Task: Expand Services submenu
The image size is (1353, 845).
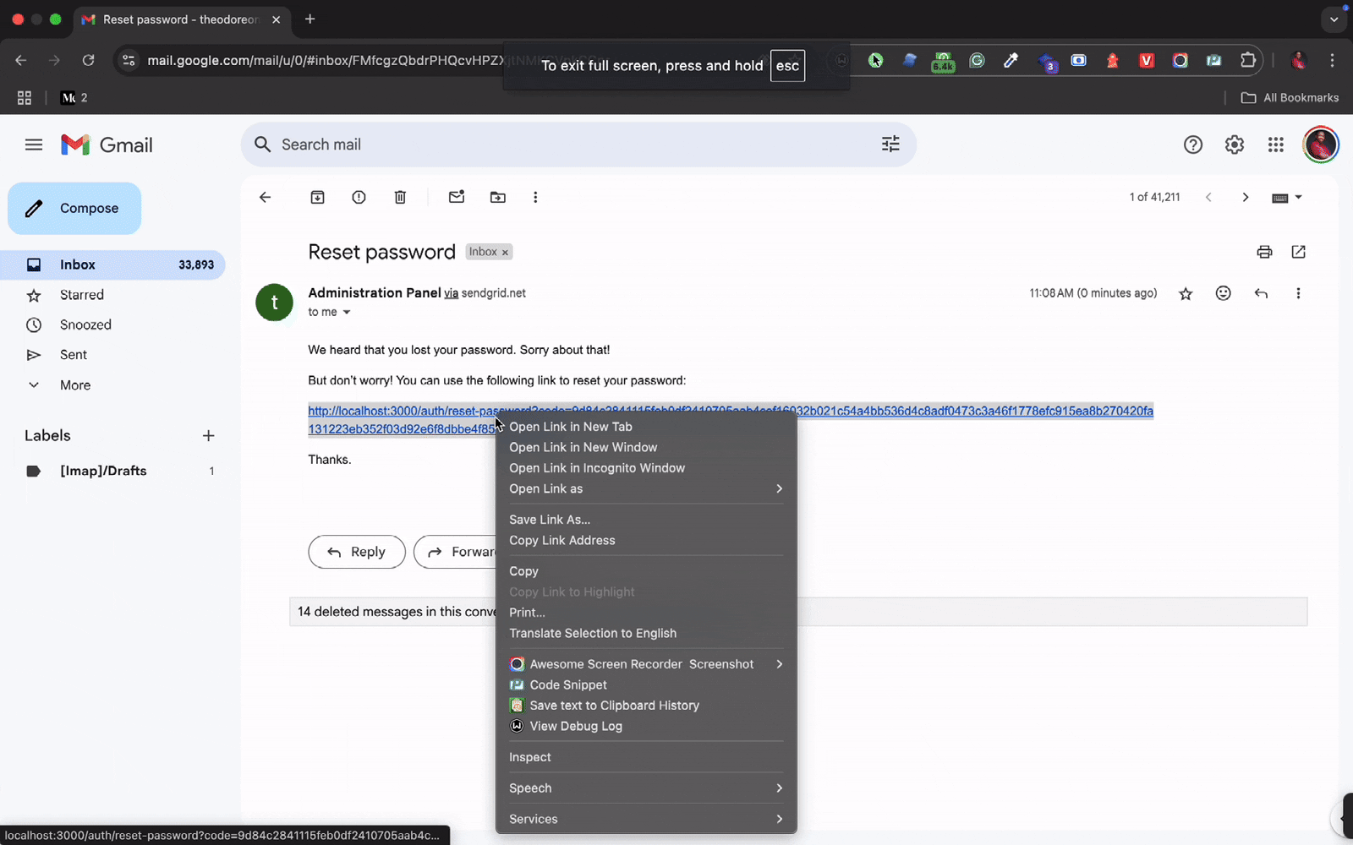Action: click(646, 819)
